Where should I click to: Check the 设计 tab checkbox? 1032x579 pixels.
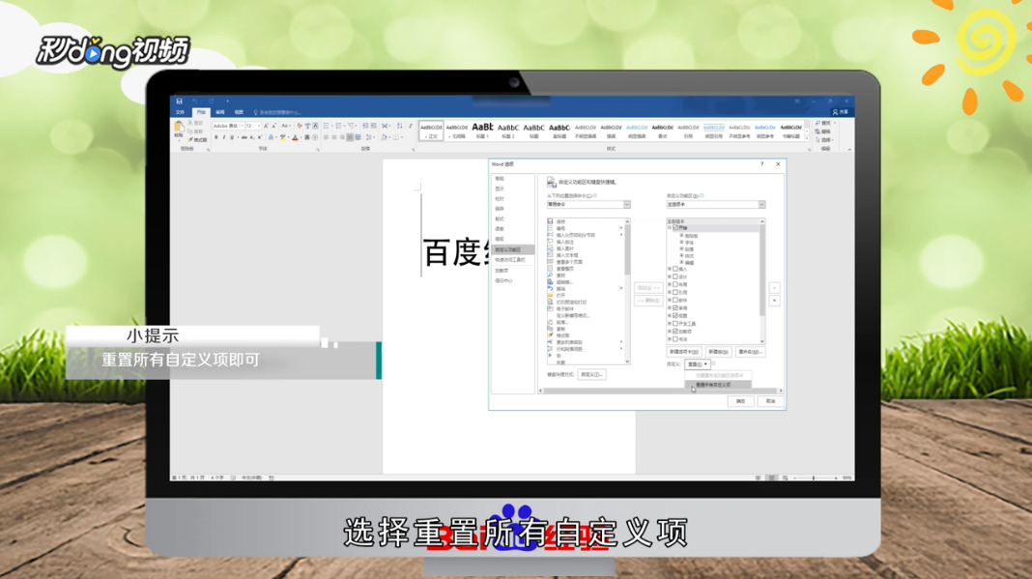tap(675, 276)
